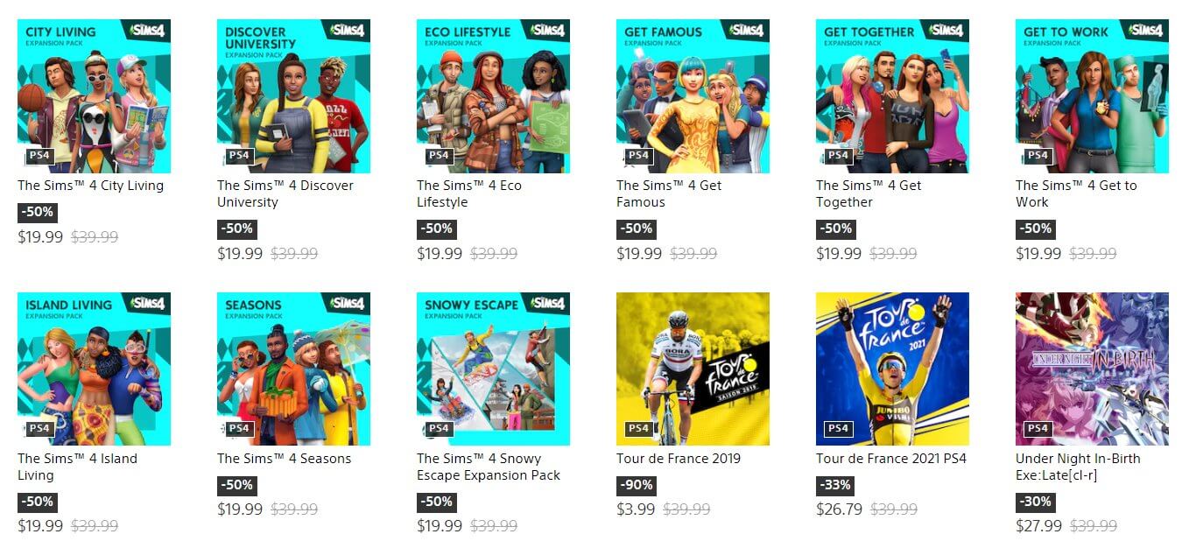Image resolution: width=1196 pixels, height=541 pixels.
Task: Select the Eco Lifestyle cover image
Action: 493,96
